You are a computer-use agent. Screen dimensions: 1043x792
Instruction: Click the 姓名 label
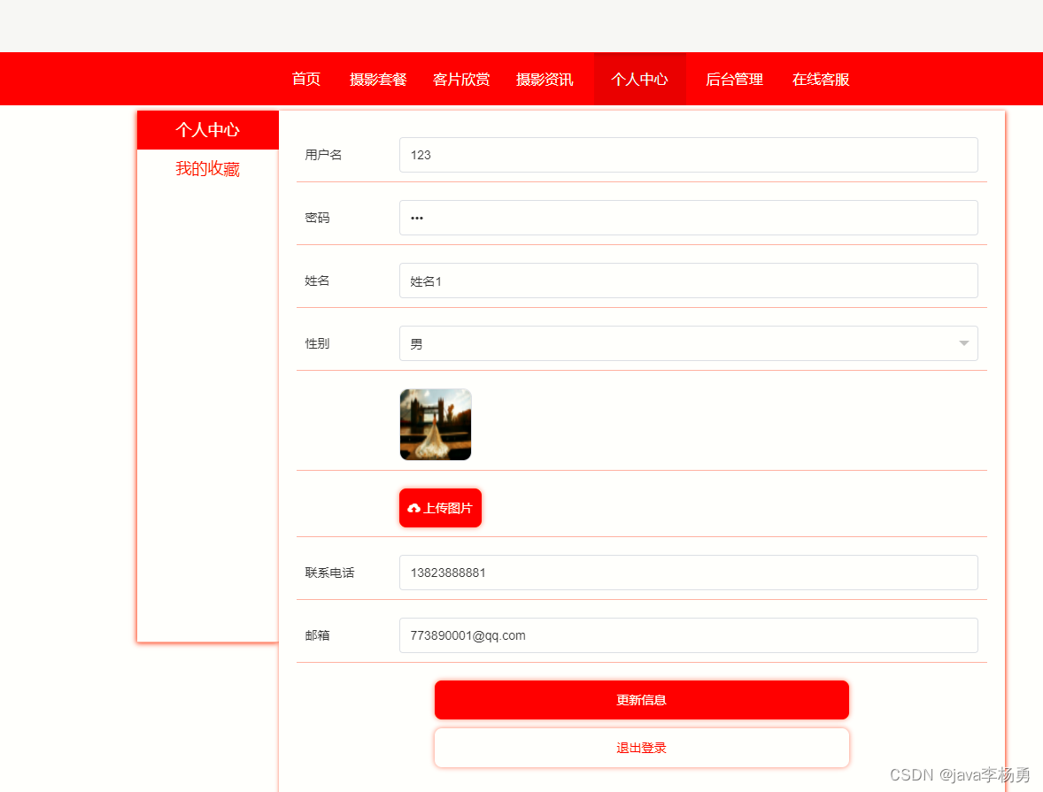pos(317,281)
